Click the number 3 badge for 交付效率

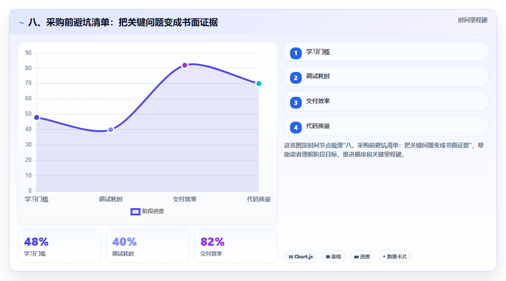[x=295, y=103]
